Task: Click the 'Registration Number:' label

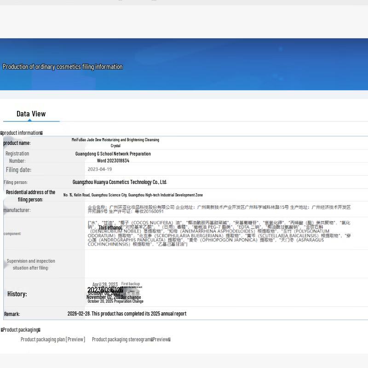Action: tap(17, 157)
